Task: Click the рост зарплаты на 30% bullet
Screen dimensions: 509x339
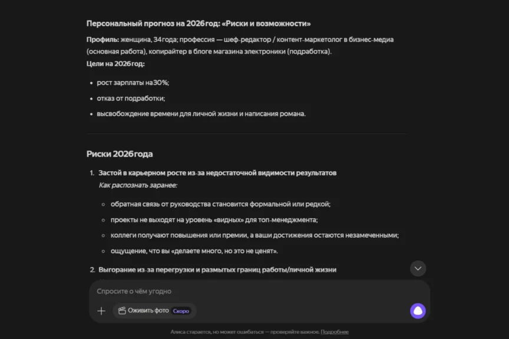Action: pyautogui.click(x=133, y=83)
